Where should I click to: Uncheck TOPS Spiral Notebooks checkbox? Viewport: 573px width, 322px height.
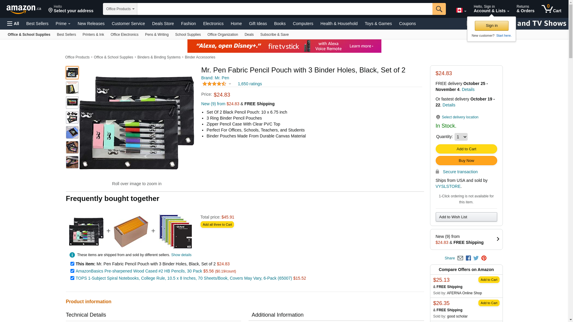[72, 278]
